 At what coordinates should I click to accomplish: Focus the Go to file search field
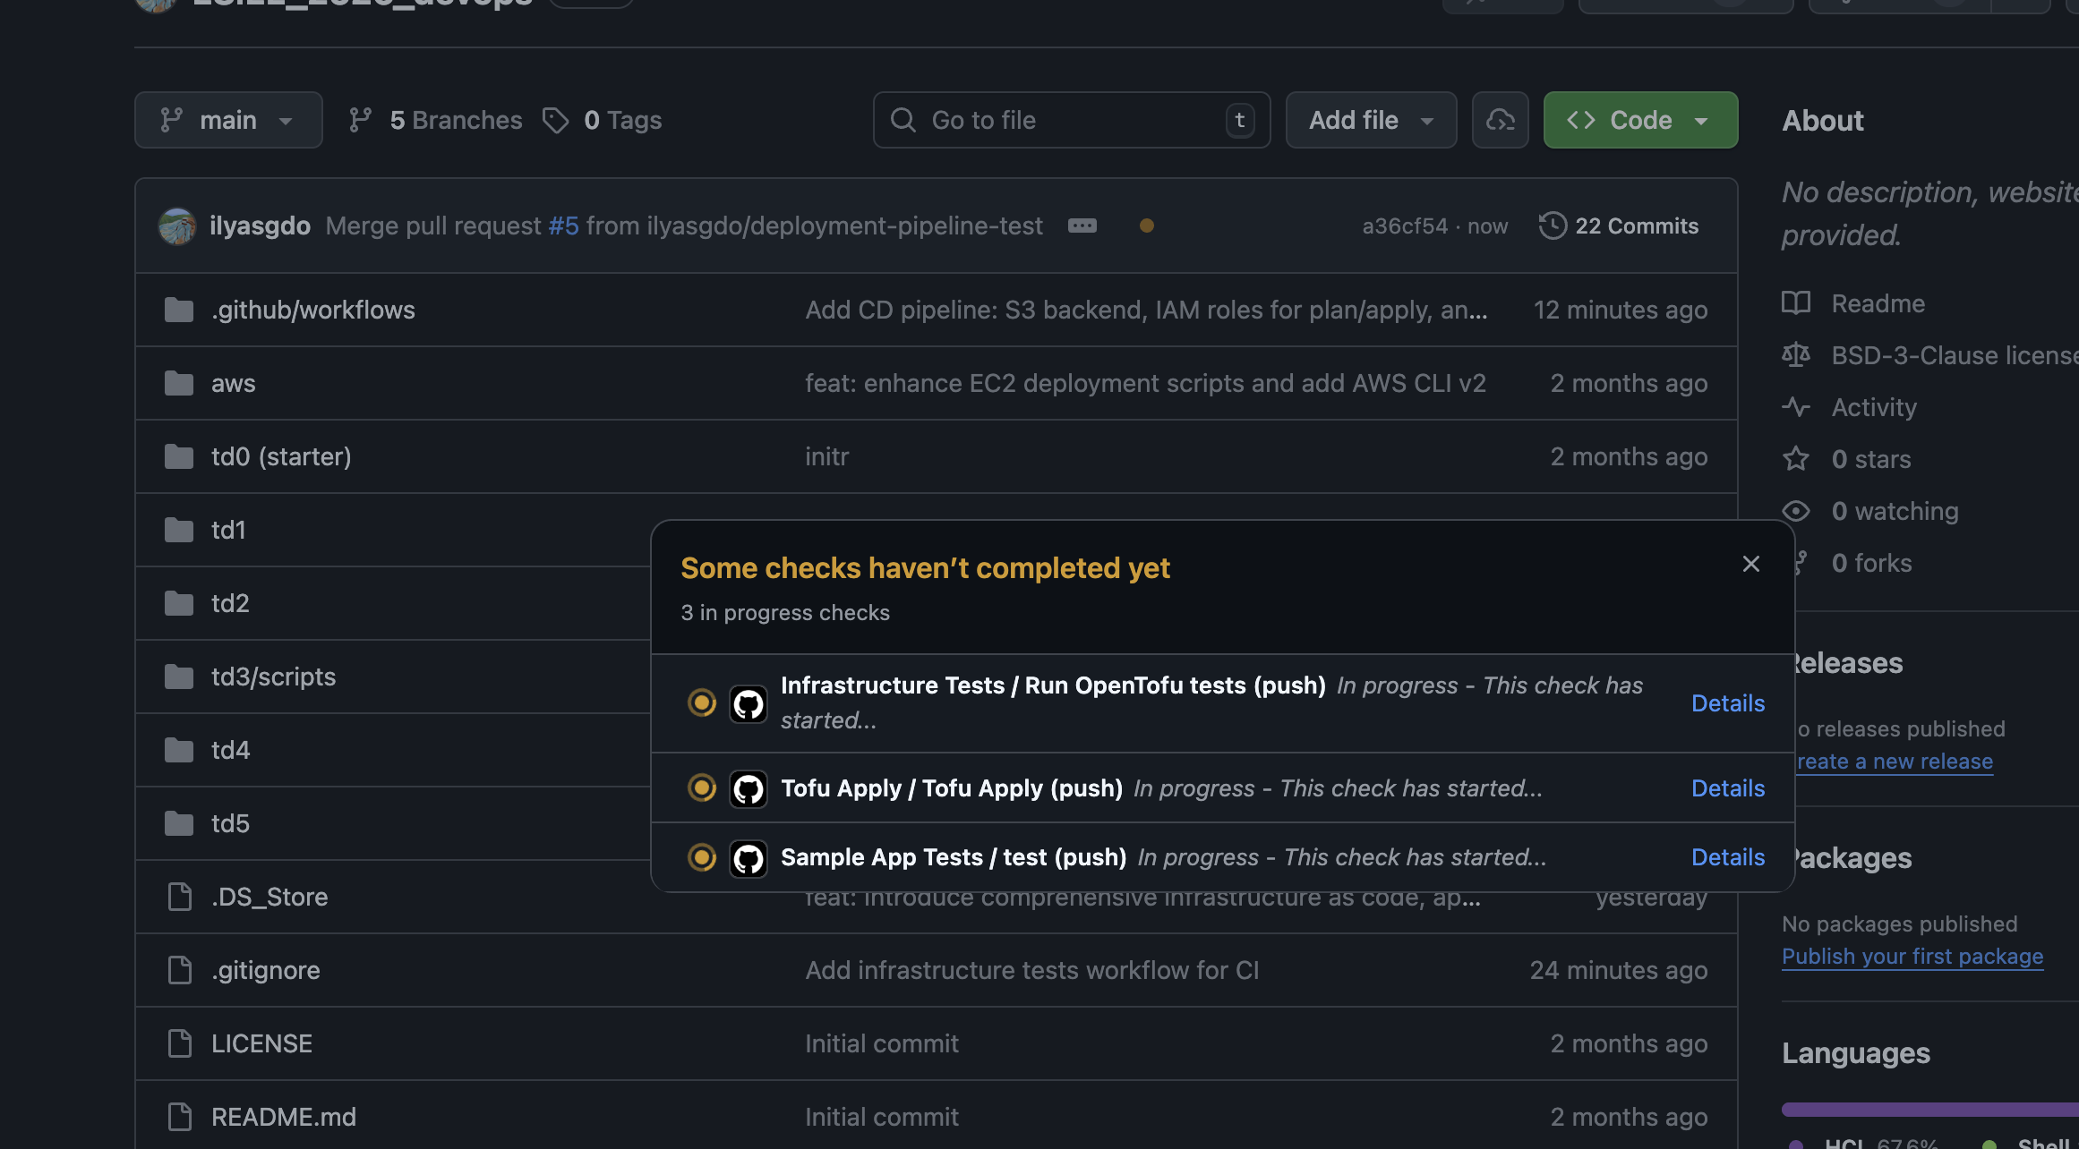pyautogui.click(x=1070, y=120)
